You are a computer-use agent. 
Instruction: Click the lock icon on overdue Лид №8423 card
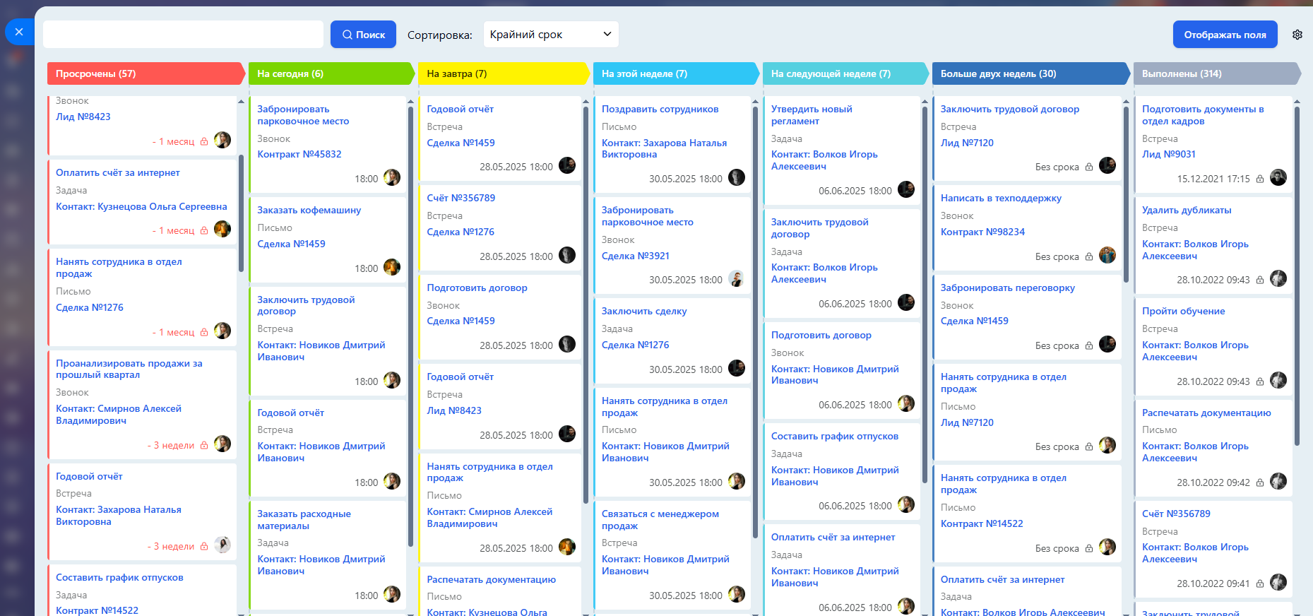pos(204,141)
